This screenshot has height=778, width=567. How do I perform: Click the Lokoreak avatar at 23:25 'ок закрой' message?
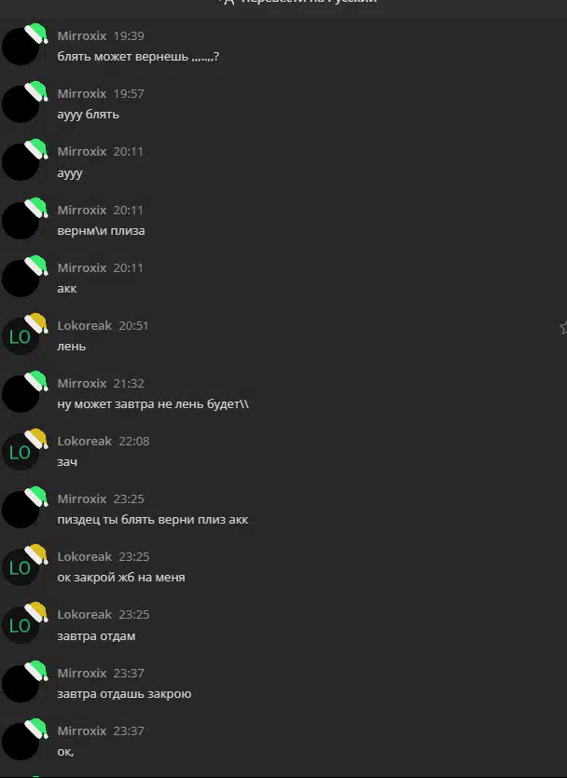pos(21,567)
